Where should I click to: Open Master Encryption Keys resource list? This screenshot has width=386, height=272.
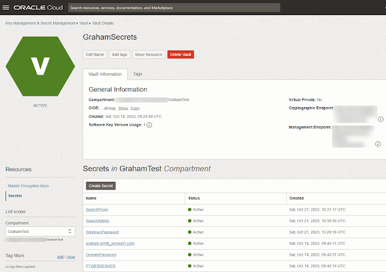(28, 186)
